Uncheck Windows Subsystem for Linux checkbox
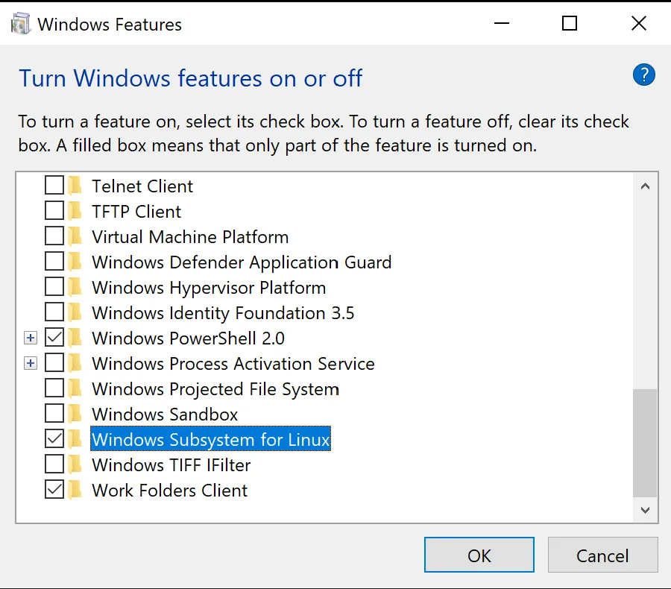 click(54, 438)
